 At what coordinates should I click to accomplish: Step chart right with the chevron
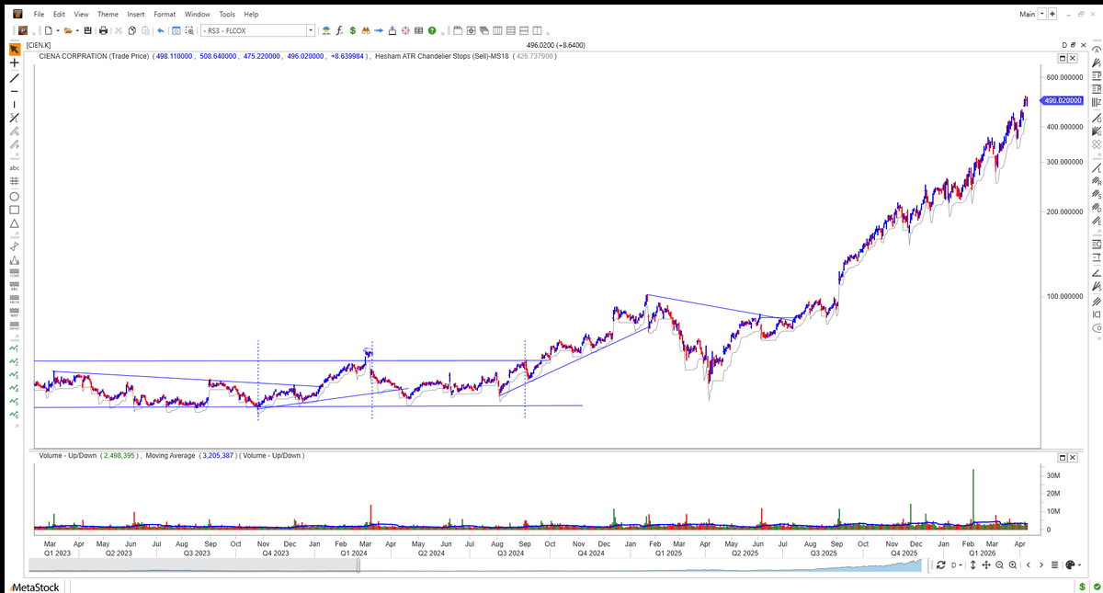click(1041, 564)
